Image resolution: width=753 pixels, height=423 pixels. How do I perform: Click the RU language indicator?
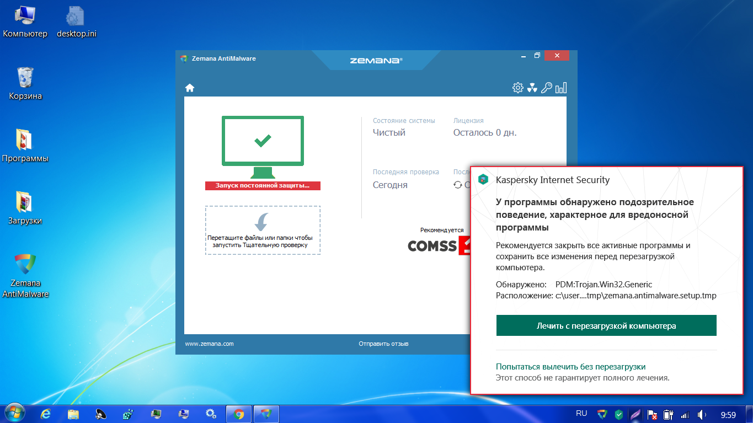581,413
